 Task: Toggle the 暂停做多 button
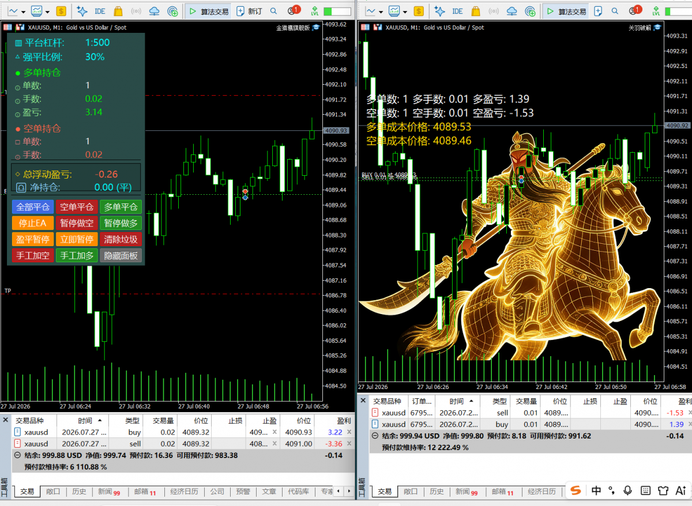(x=121, y=223)
